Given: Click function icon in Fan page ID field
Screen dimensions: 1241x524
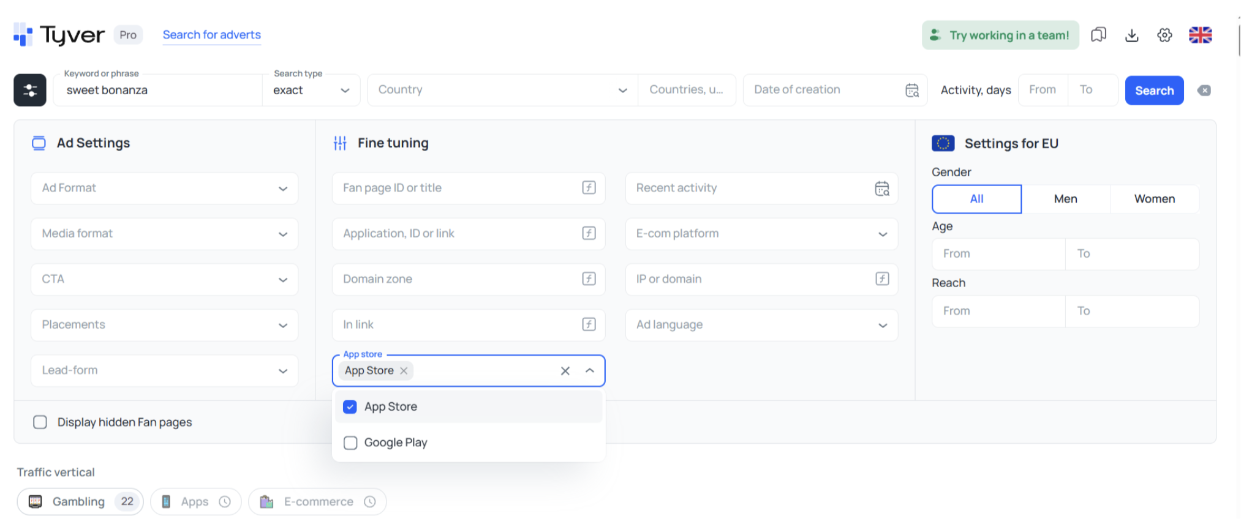Looking at the screenshot, I should 589,188.
